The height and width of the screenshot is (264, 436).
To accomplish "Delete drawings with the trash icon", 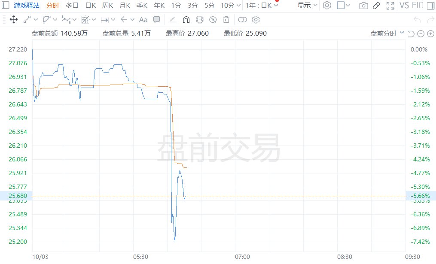I will pyautogui.click(x=226, y=20).
